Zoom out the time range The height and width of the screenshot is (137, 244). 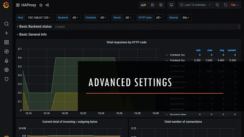[x=217, y=5]
